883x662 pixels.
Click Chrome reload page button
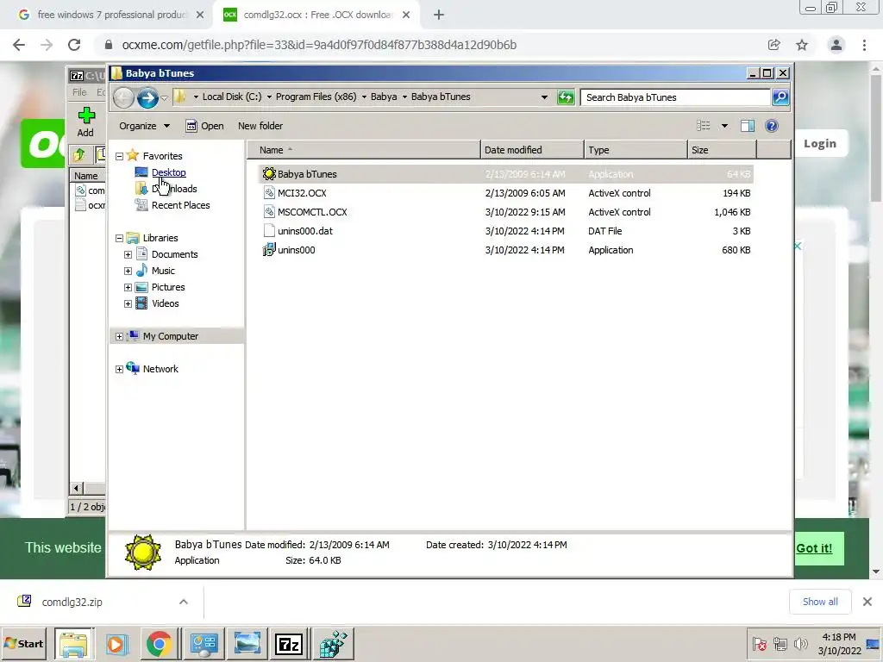pyautogui.click(x=74, y=45)
